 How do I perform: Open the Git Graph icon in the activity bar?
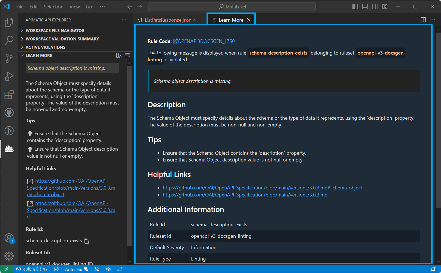point(9,131)
